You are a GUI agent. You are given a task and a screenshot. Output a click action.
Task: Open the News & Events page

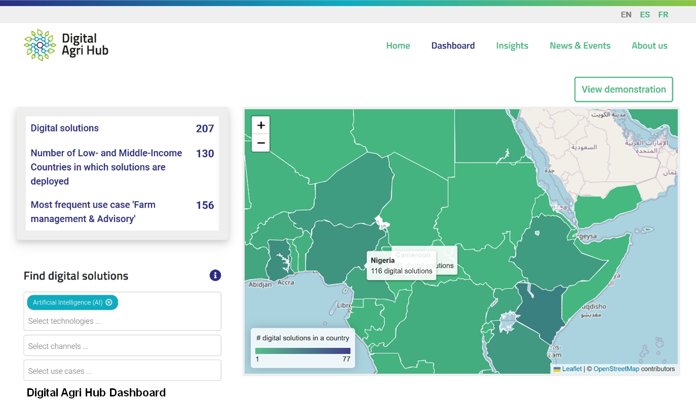tap(580, 46)
